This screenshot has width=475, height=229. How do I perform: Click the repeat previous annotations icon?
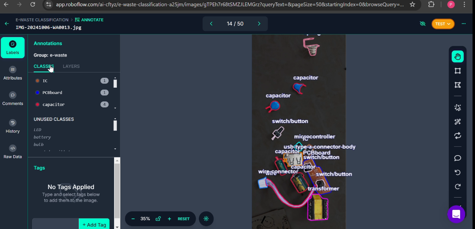[x=458, y=136]
